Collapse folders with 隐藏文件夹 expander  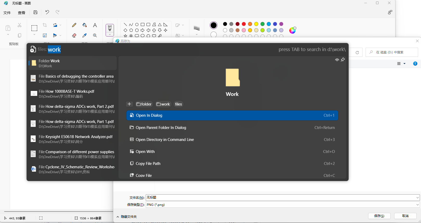(127, 217)
